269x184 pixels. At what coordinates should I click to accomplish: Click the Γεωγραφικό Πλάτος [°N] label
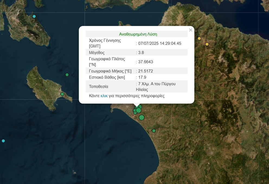107,62
